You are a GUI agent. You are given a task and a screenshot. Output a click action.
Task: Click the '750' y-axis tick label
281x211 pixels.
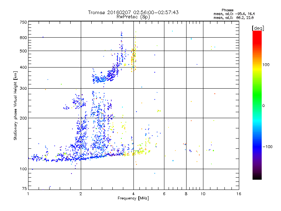coord(23,22)
